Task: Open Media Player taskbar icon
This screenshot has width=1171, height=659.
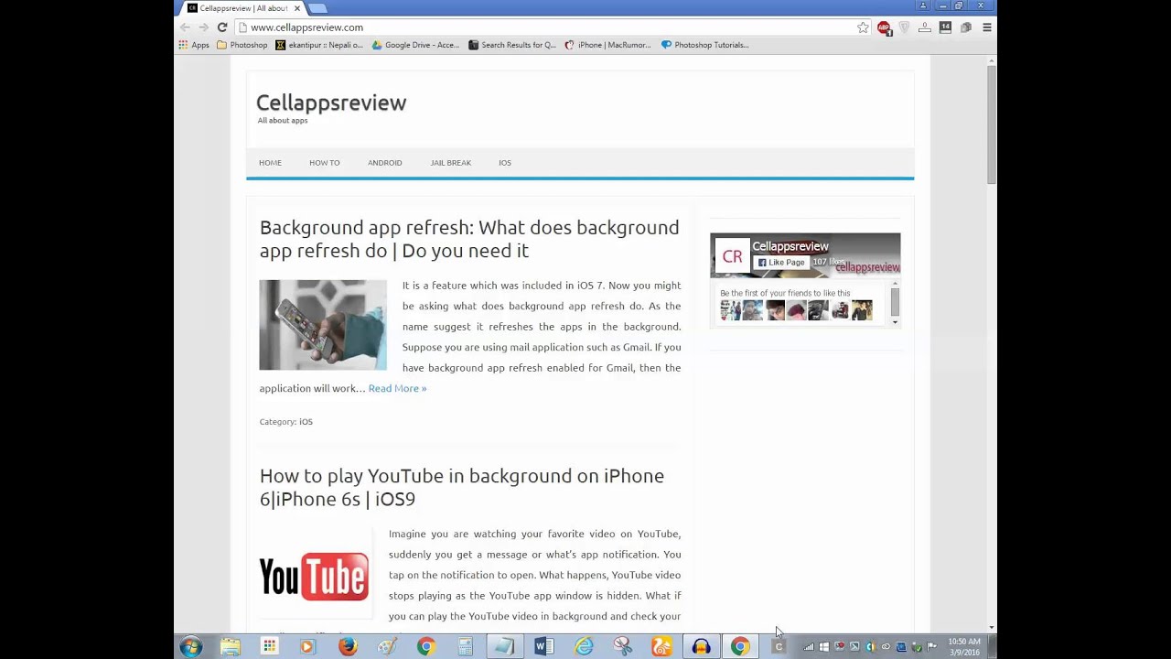Action: click(307, 647)
